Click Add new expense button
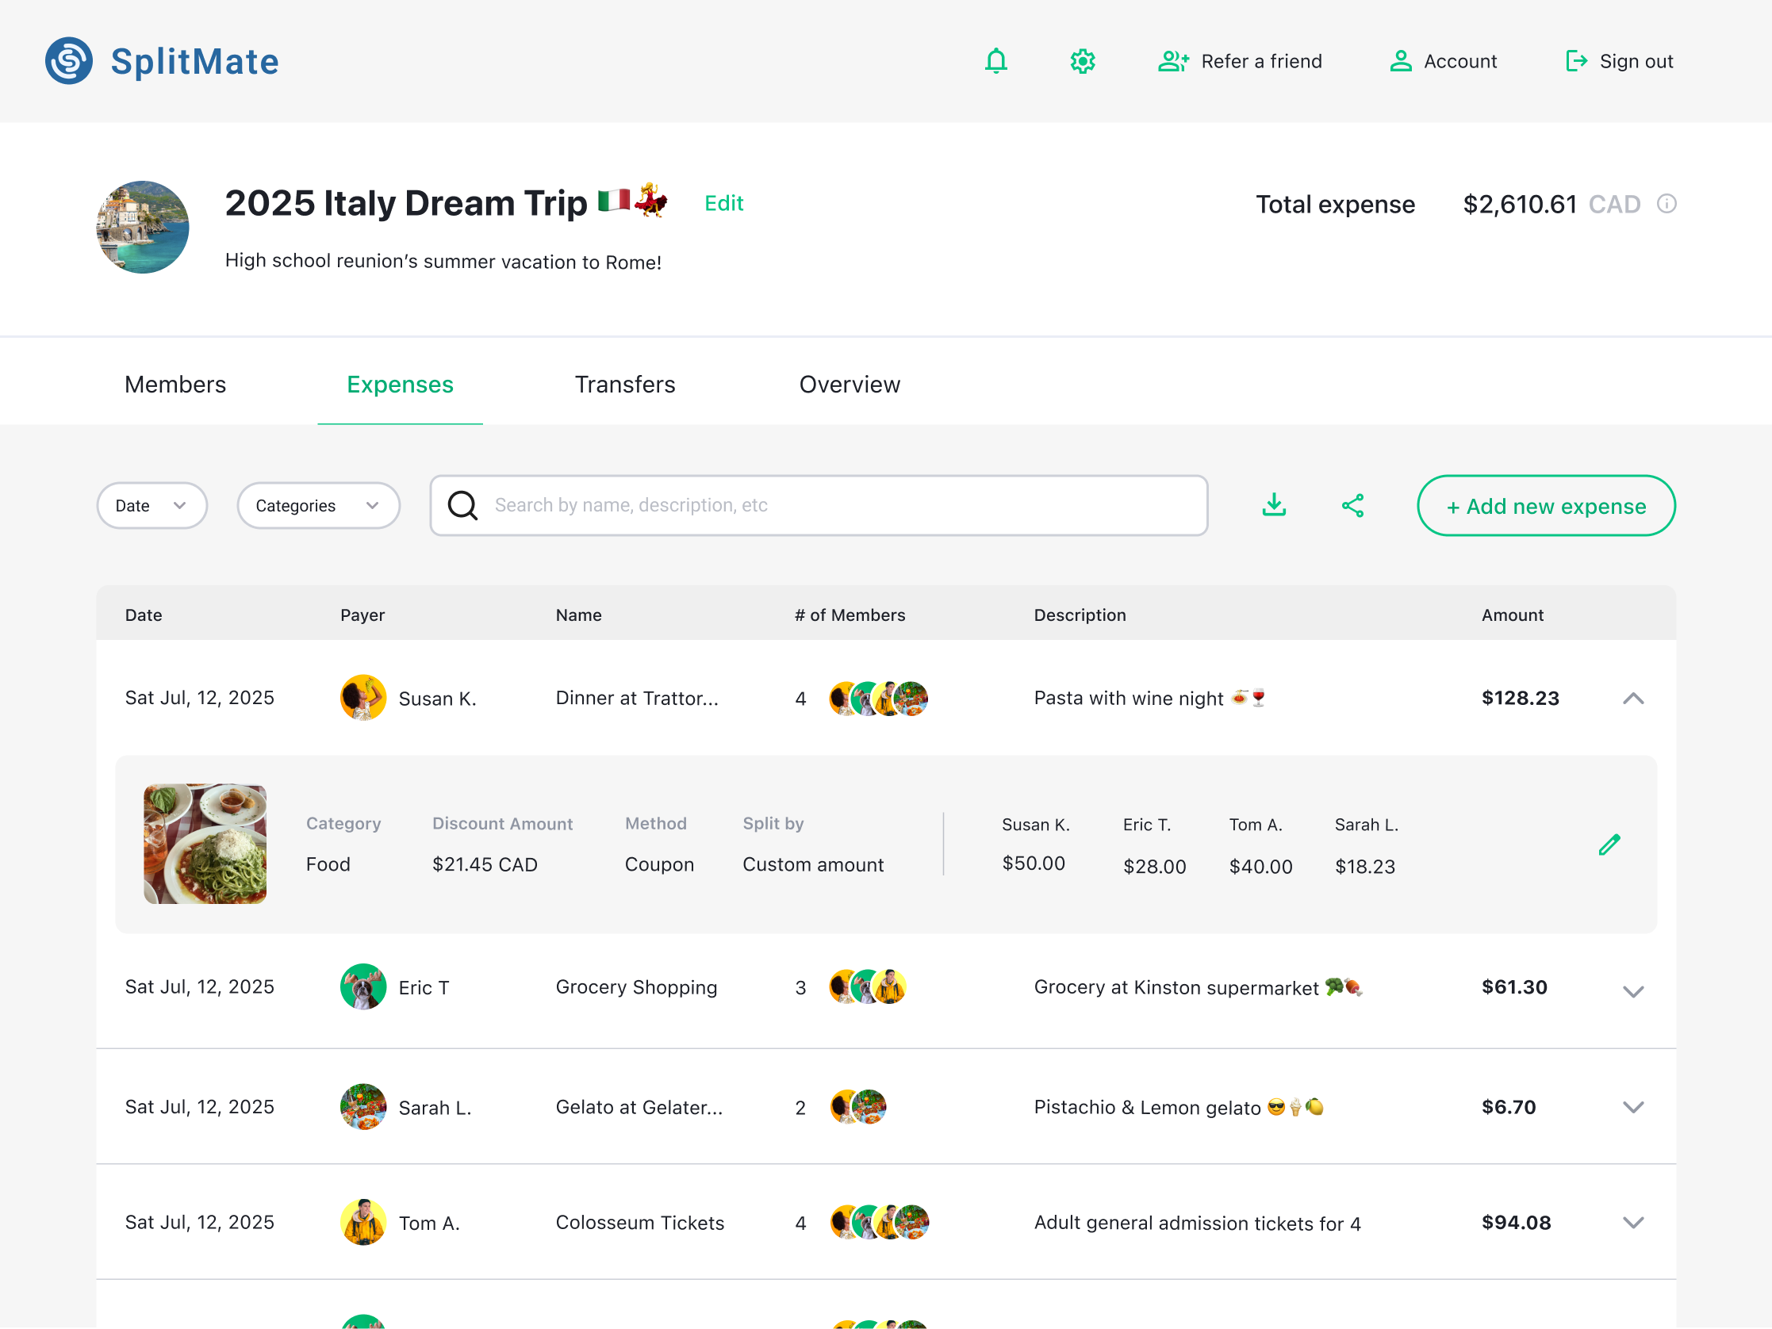This screenshot has width=1772, height=1329. tap(1545, 505)
